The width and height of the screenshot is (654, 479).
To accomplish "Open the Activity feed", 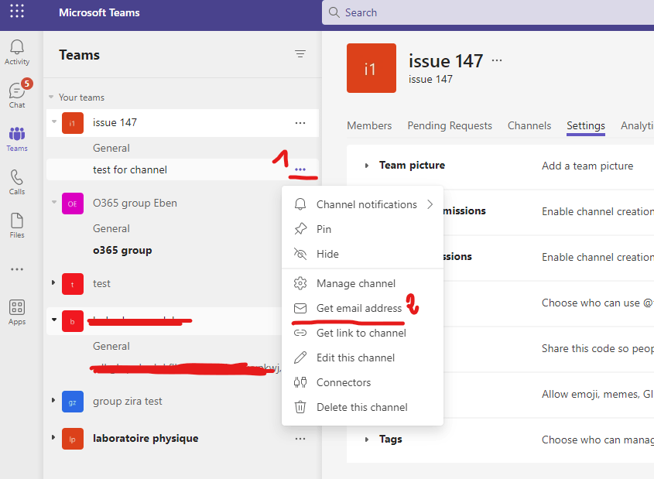I will point(16,49).
